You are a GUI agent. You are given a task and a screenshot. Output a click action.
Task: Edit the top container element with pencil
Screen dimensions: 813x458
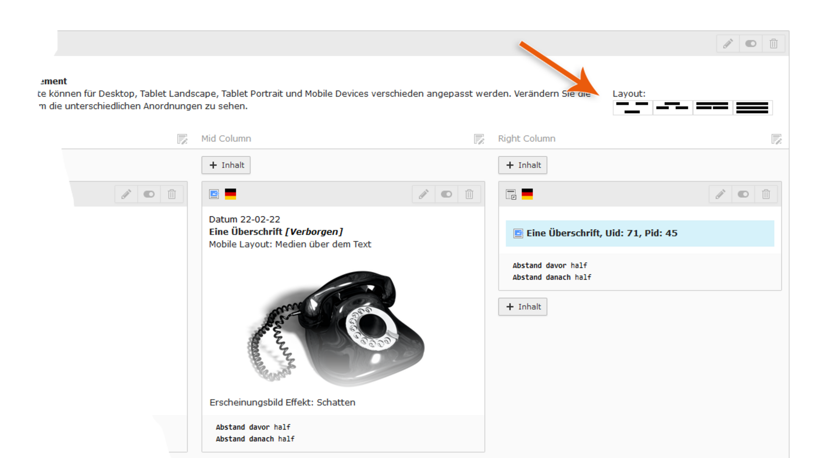coord(728,44)
